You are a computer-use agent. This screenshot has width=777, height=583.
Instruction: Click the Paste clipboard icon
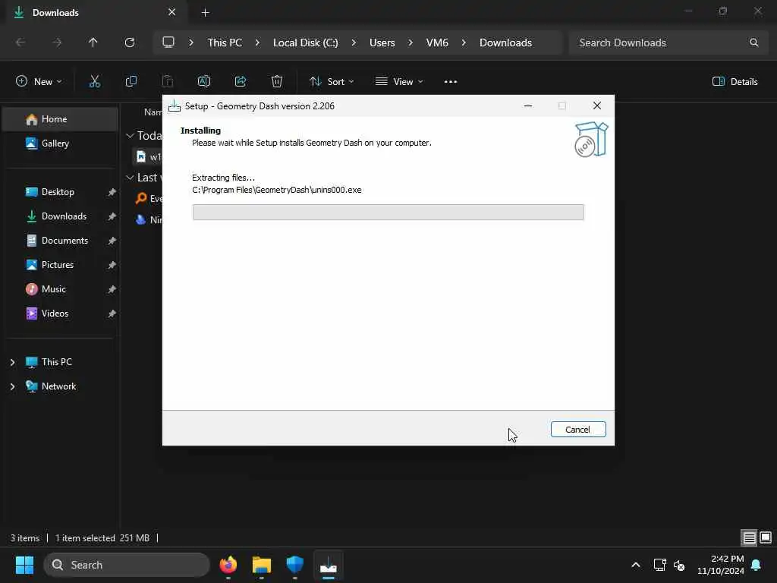point(168,81)
